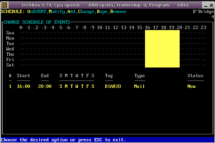
Task: Select the UnEVENT option in the schedule menu
Action: pos(37,11)
